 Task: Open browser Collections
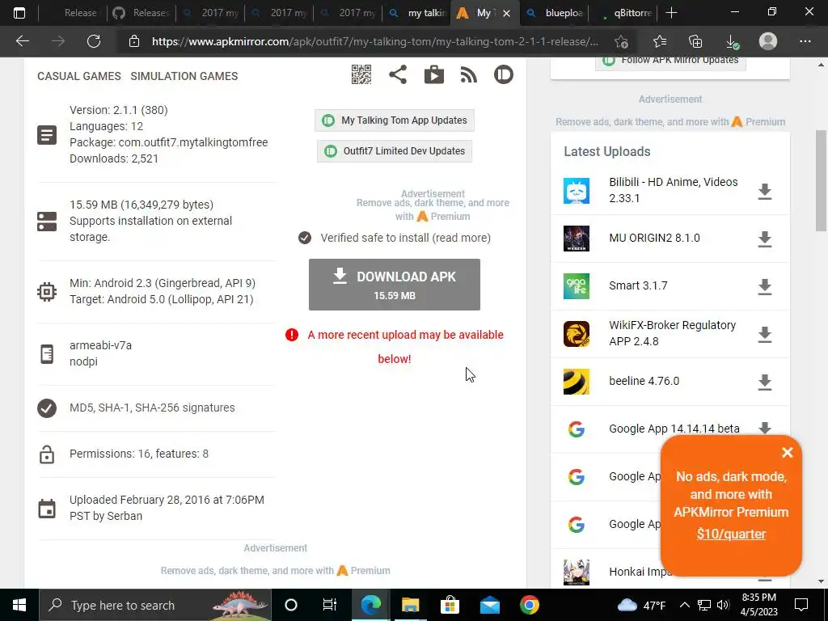coord(695,41)
